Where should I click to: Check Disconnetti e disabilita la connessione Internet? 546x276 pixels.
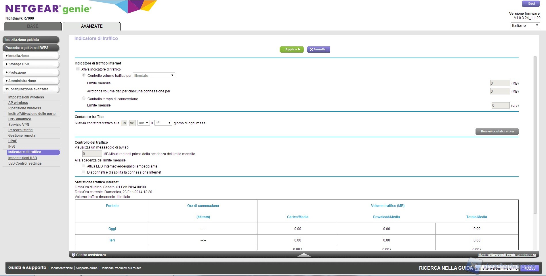tap(83, 172)
